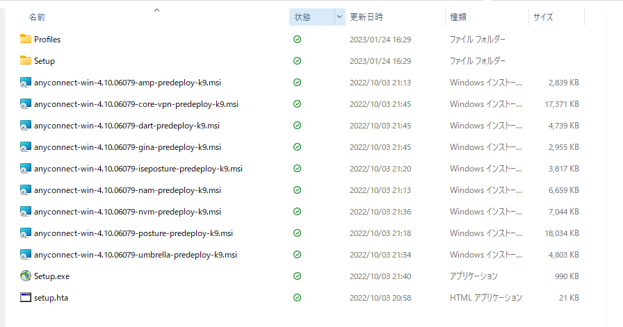Click the nvm-predeploy msi installer icon

click(x=26, y=211)
